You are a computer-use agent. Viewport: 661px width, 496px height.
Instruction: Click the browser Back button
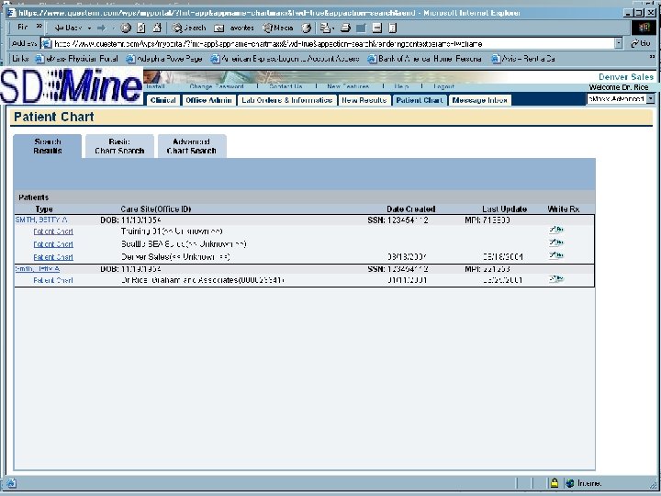point(68,28)
